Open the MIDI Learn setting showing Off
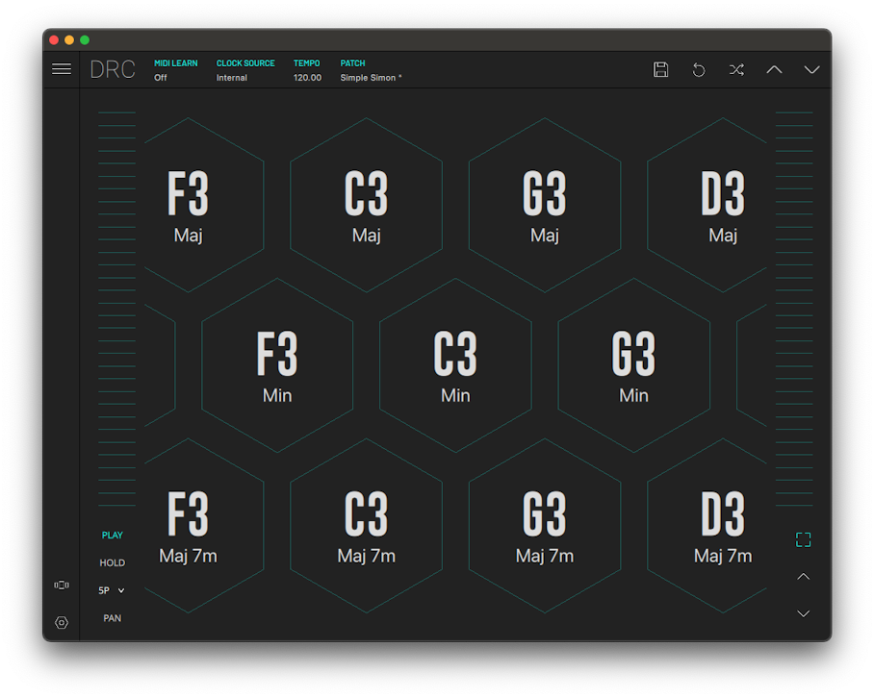The width and height of the screenshot is (874, 698). (x=161, y=78)
